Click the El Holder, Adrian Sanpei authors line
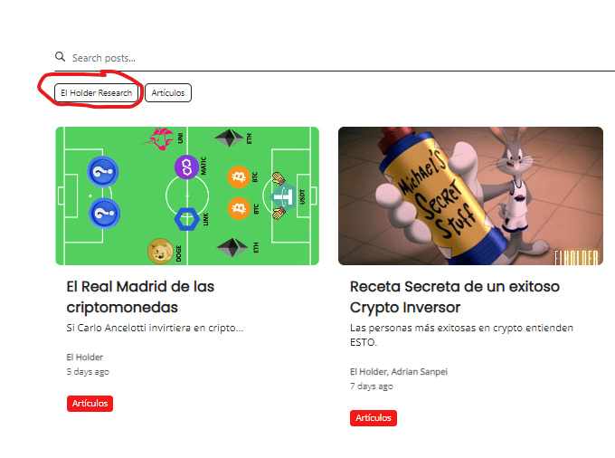The image size is (615, 458). pos(399,372)
